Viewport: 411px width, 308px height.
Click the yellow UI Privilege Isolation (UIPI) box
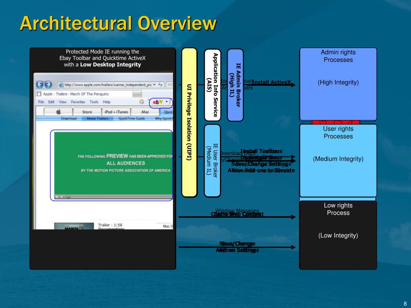[x=189, y=122]
